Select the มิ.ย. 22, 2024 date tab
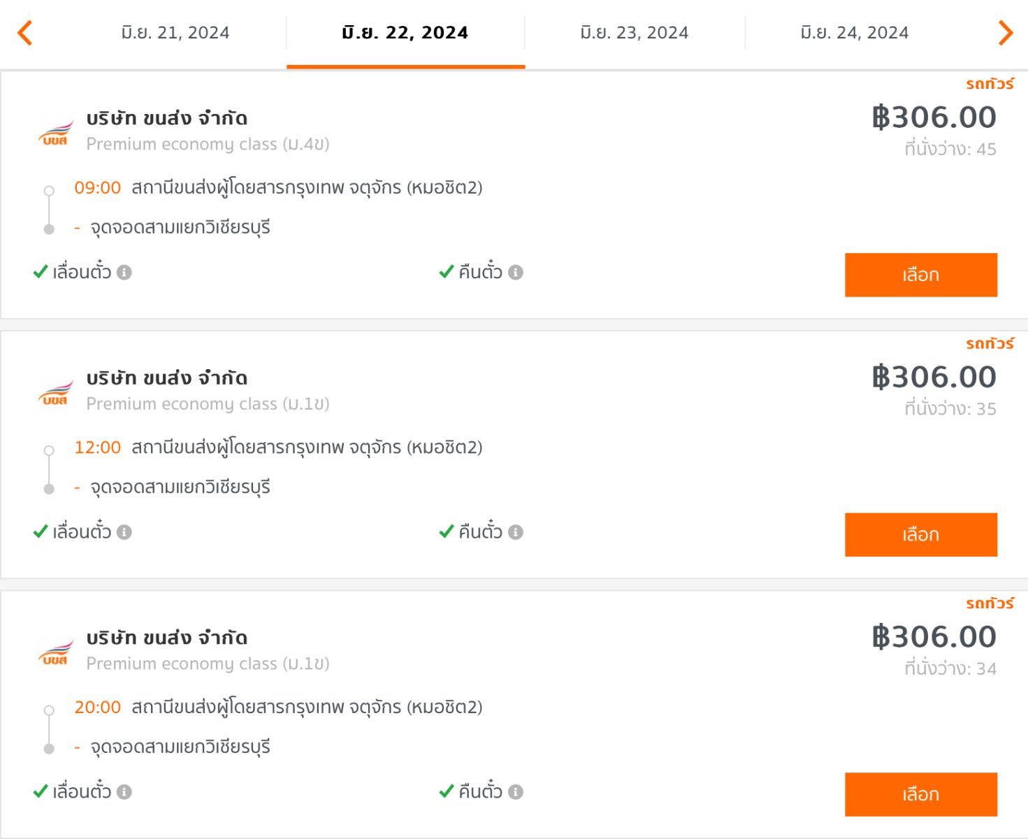Screen dimensions: 1028x839 click(x=405, y=33)
